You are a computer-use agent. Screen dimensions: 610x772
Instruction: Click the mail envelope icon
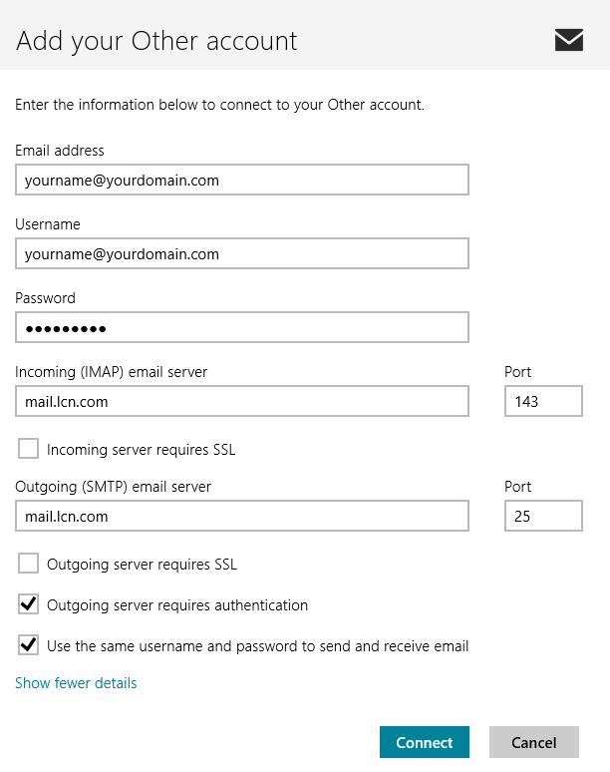[x=569, y=40]
